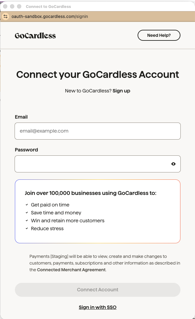The height and width of the screenshot is (319, 195).
Task: Show password using the eye icon
Action: (173, 164)
